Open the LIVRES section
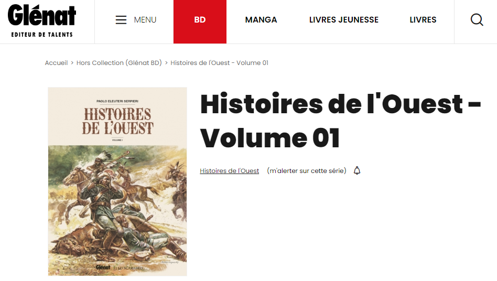Screen dimensions: 497x281 point(423,19)
